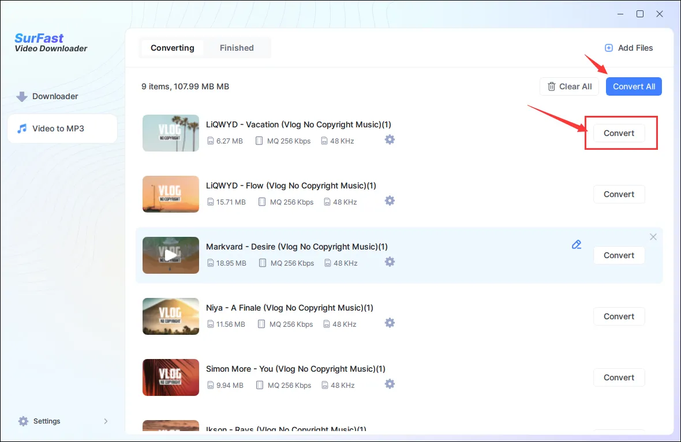Remove Markvard - Desire with the X
The height and width of the screenshot is (442, 681).
pos(653,236)
